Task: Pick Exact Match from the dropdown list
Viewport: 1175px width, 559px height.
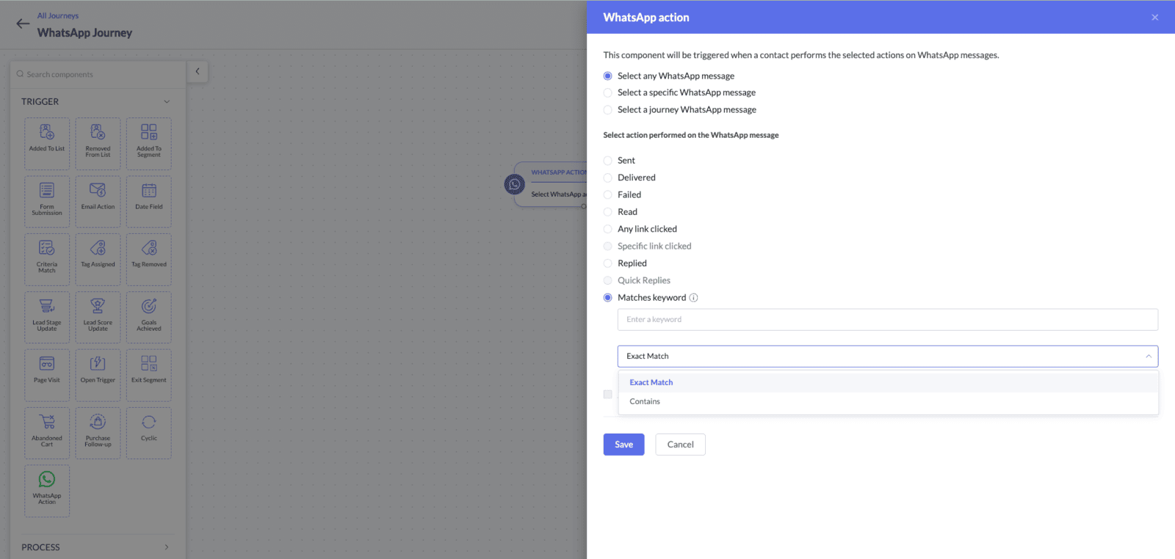Action: (888, 382)
